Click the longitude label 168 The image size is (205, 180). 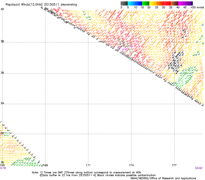click(45, 165)
